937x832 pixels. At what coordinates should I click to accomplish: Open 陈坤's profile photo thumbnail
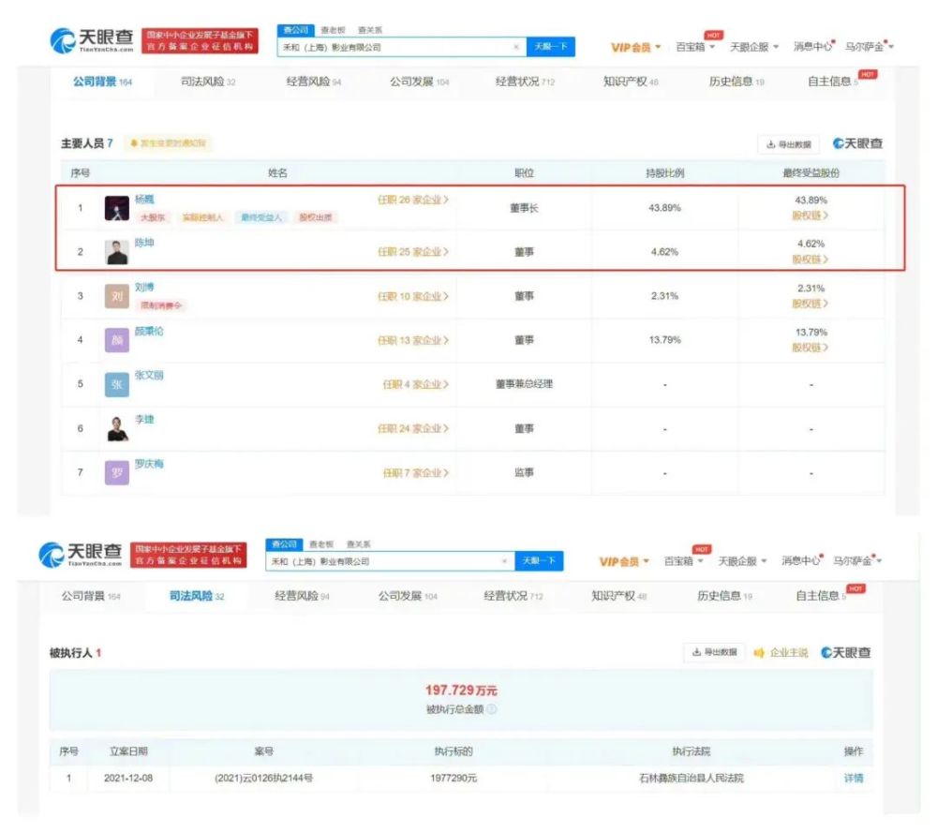(x=116, y=252)
